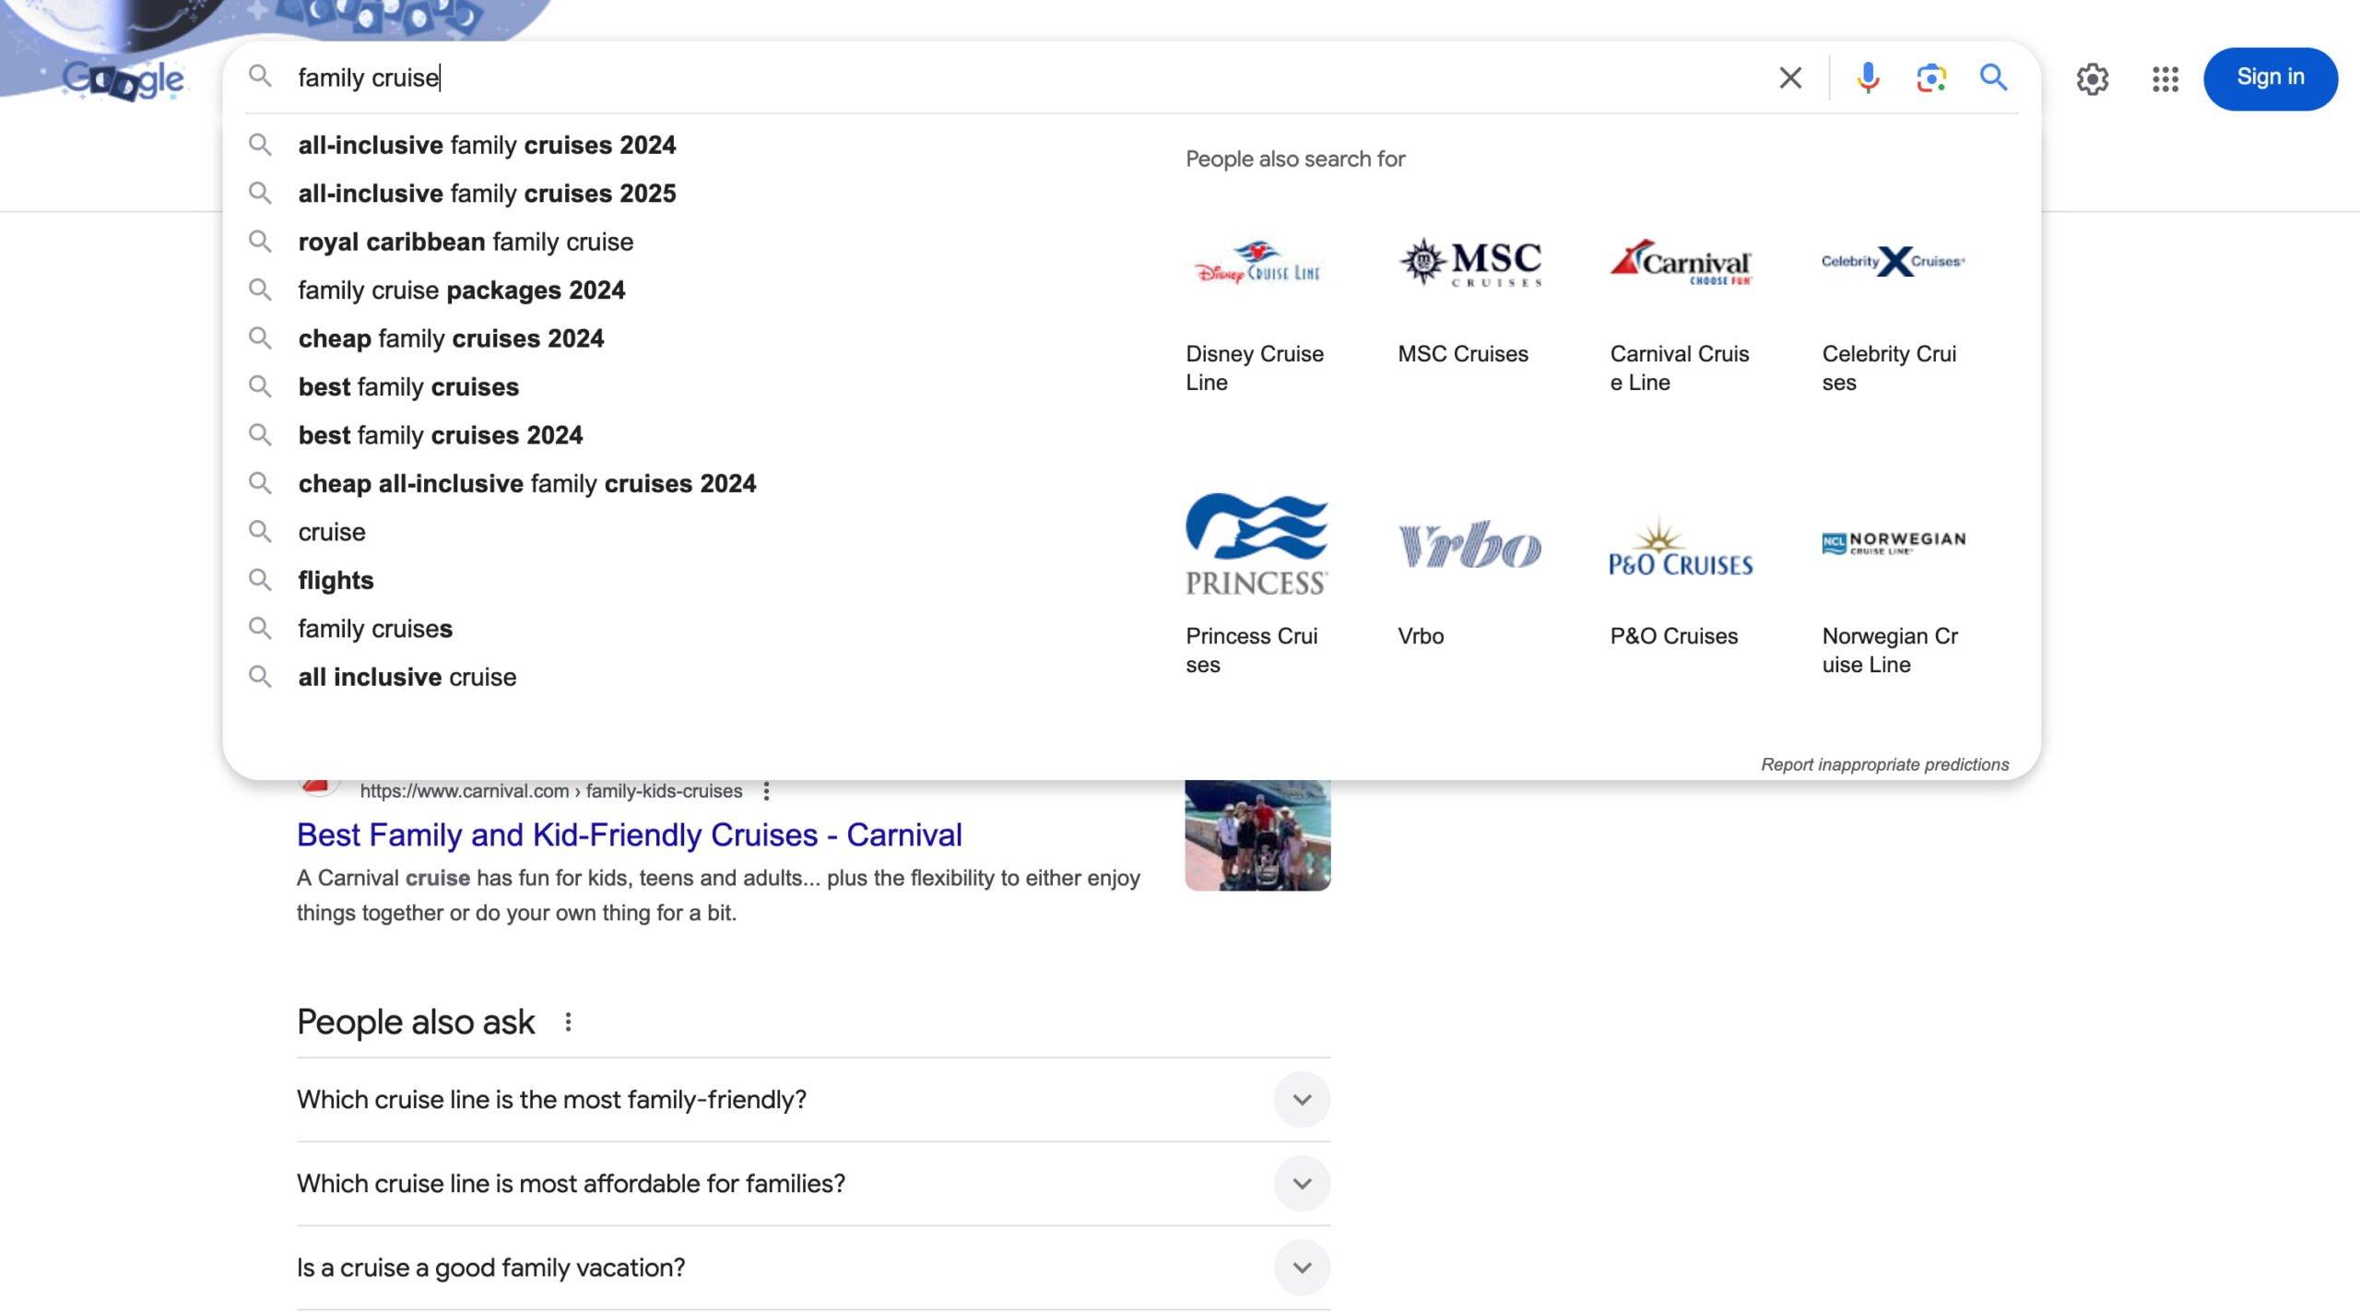The height and width of the screenshot is (1312, 2360).
Task: Open the settings gear
Action: pyautogui.click(x=2092, y=79)
